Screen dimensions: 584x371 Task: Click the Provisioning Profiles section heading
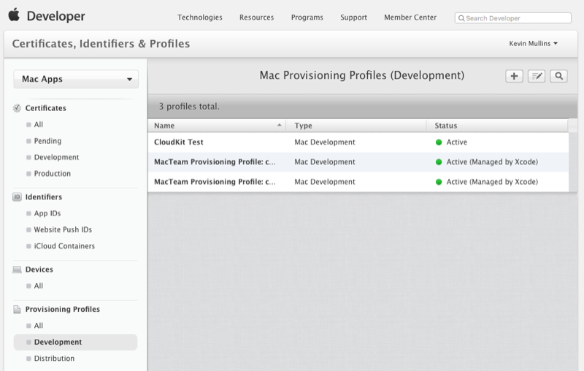pyautogui.click(x=63, y=309)
